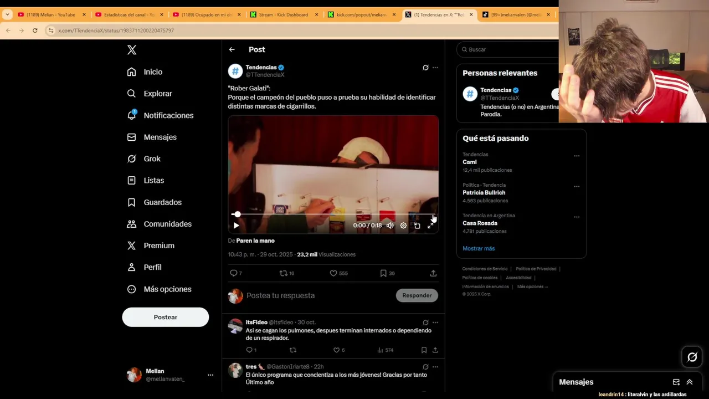Viewport: 709px width, 399px height.
Task: Open the Casa Rosada trend
Action: 480,223
